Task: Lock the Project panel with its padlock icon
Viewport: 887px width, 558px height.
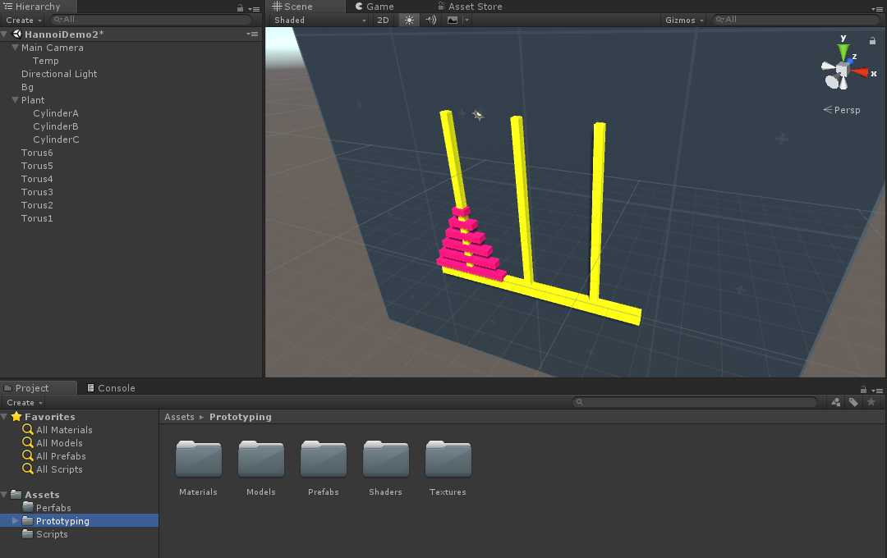Action: [x=863, y=390]
